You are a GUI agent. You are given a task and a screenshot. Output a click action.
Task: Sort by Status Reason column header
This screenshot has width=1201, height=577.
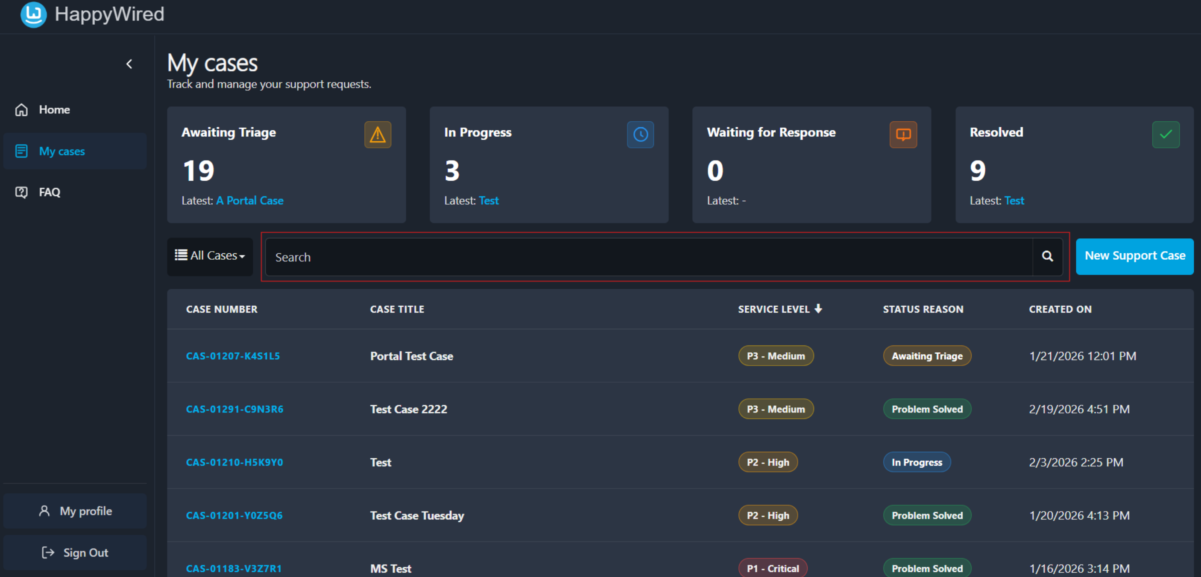pos(923,310)
